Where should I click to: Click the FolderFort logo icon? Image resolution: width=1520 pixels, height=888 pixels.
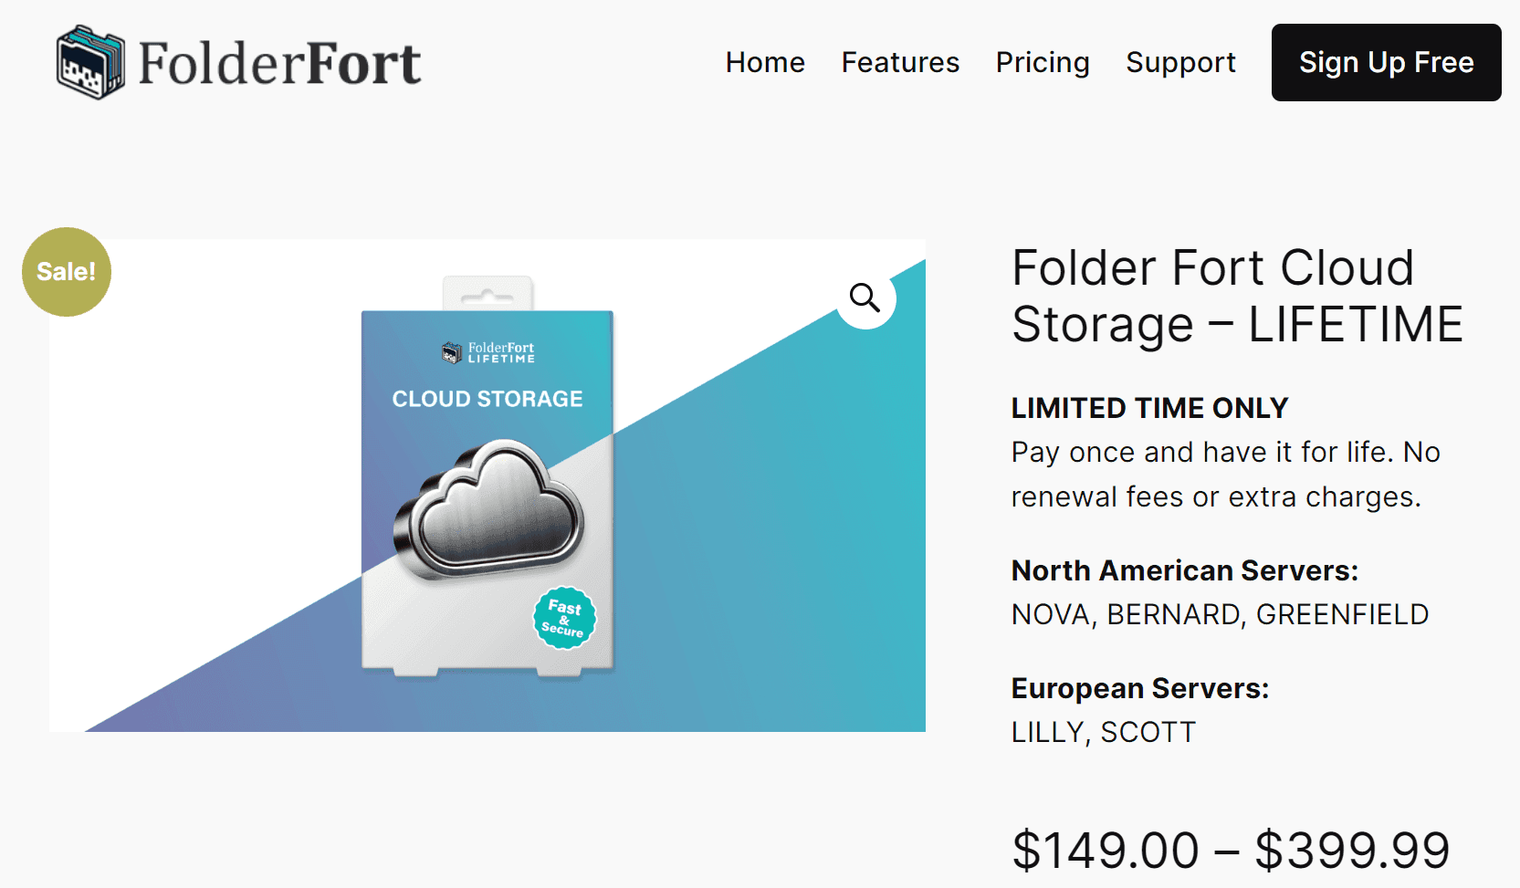(90, 62)
